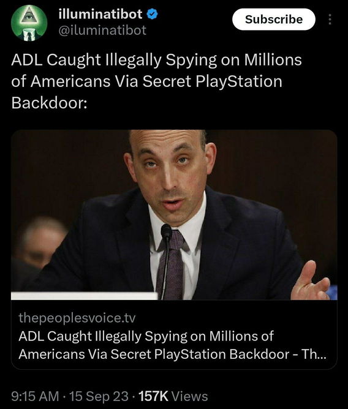Click the word Backdoor in tweet text
Screen dimensions: 348x409
(x=49, y=103)
